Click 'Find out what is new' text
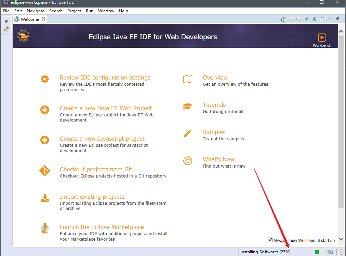This screenshot has width=346, height=256. pos(224,166)
